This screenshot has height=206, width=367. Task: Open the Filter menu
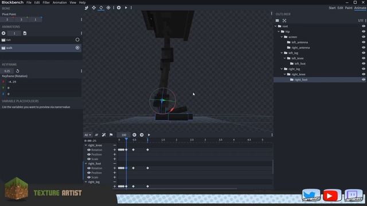click(46, 2)
